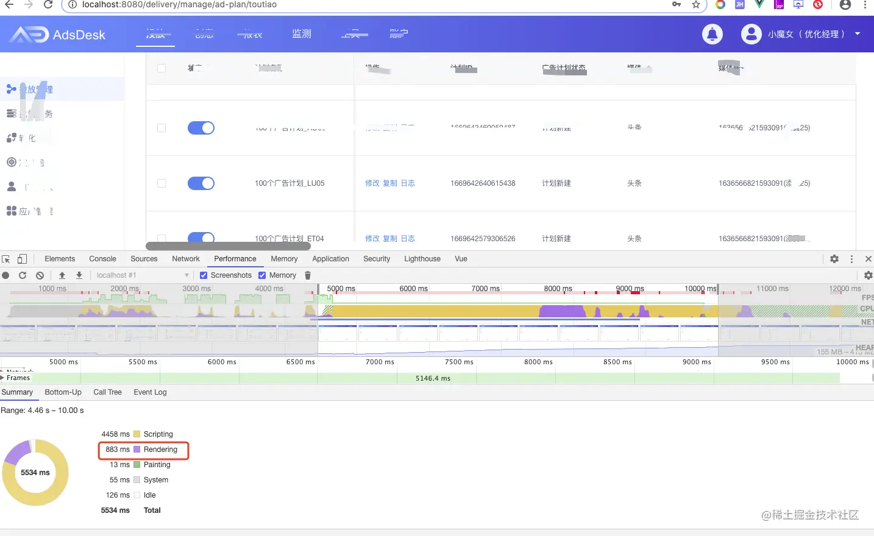Switch to the Security tab

[377, 259]
